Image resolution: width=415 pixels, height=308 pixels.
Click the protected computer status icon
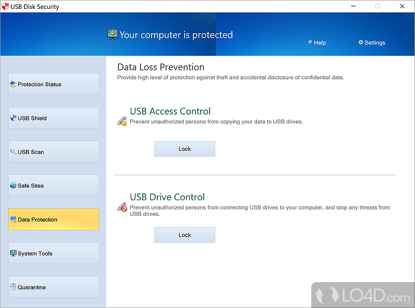pyautogui.click(x=113, y=35)
